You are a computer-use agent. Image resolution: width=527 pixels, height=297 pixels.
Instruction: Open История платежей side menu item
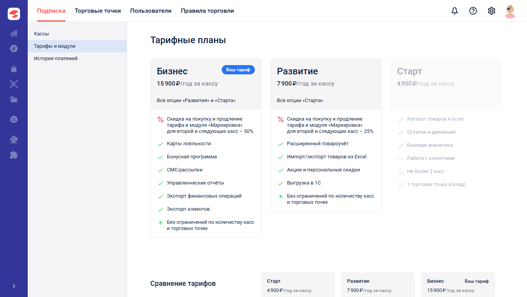77,59
